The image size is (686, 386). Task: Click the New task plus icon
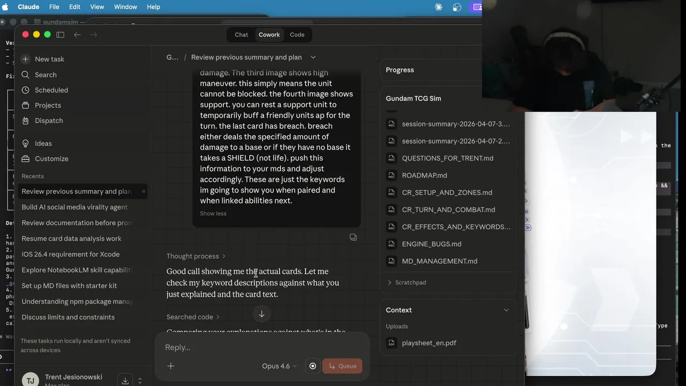pyautogui.click(x=25, y=59)
